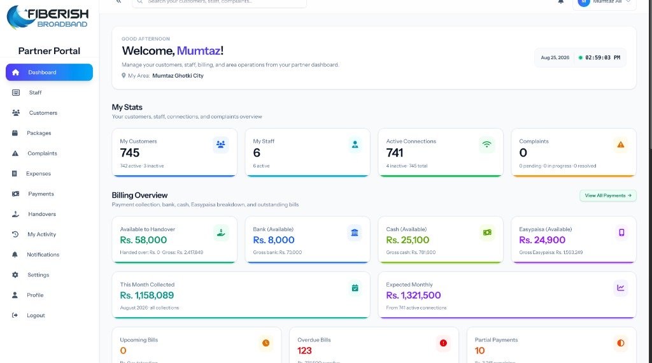Click the Rs. 24,900 Easypaisa amount
This screenshot has height=363, width=652.
(542, 240)
